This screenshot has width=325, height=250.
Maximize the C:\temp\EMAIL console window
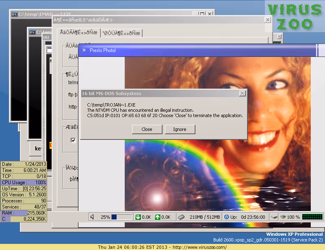pos(202,14)
